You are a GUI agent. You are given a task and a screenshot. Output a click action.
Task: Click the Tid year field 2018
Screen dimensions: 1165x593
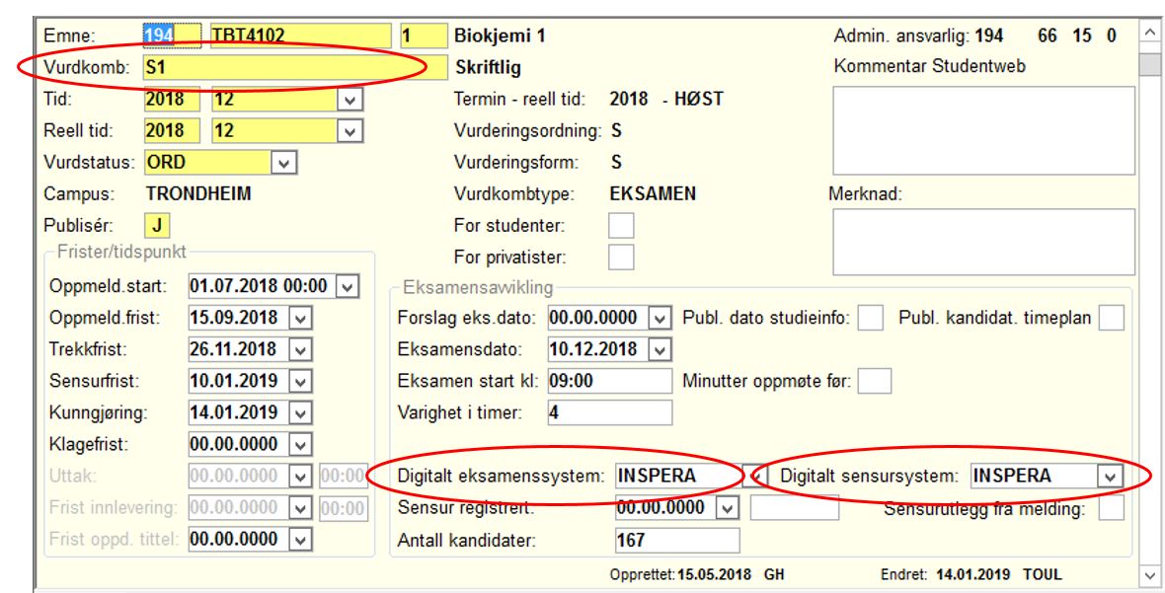point(173,100)
